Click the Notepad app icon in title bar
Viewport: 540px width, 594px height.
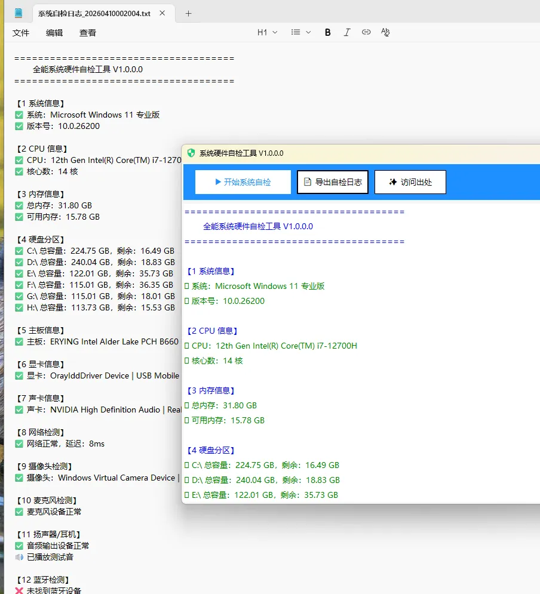(18, 13)
